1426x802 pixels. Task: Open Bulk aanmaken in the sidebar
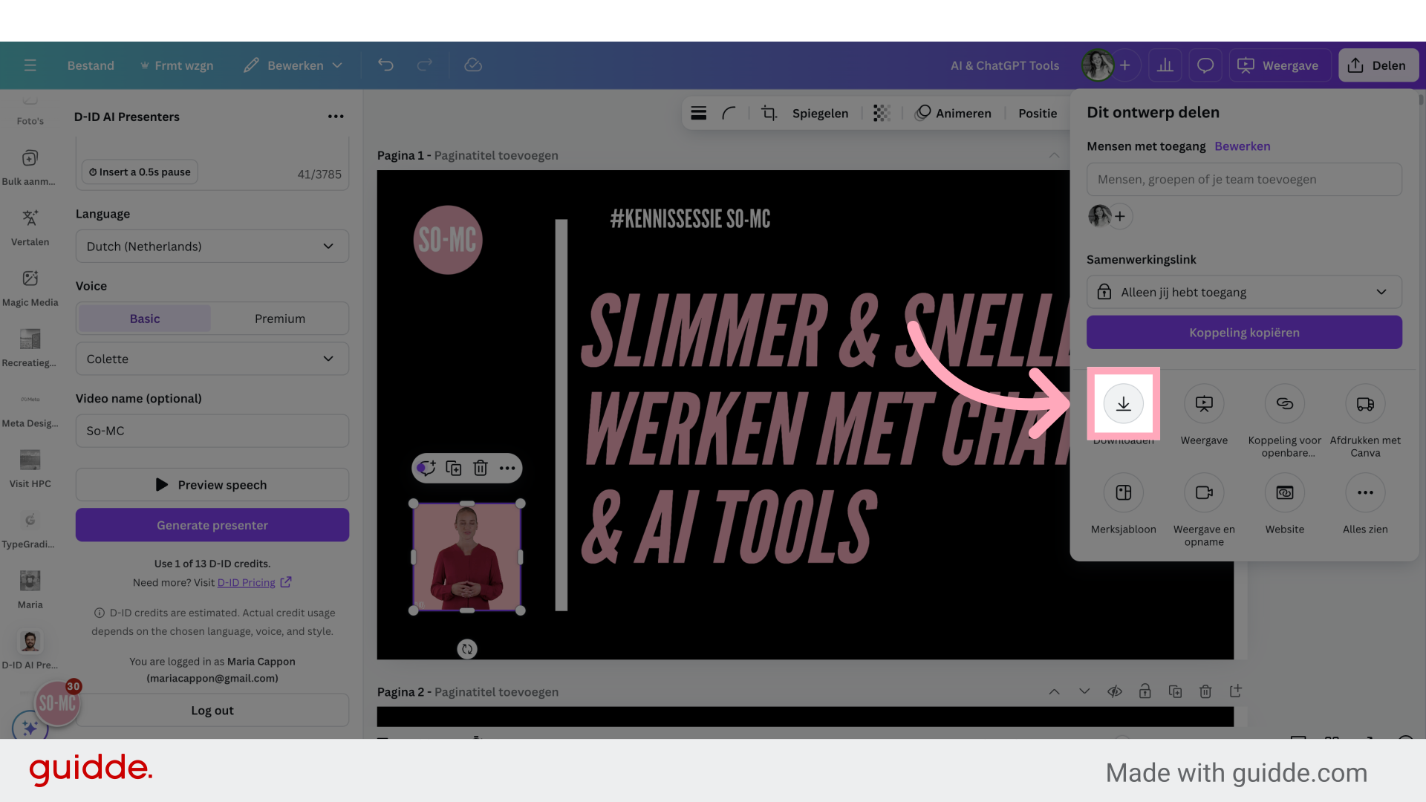(30, 167)
